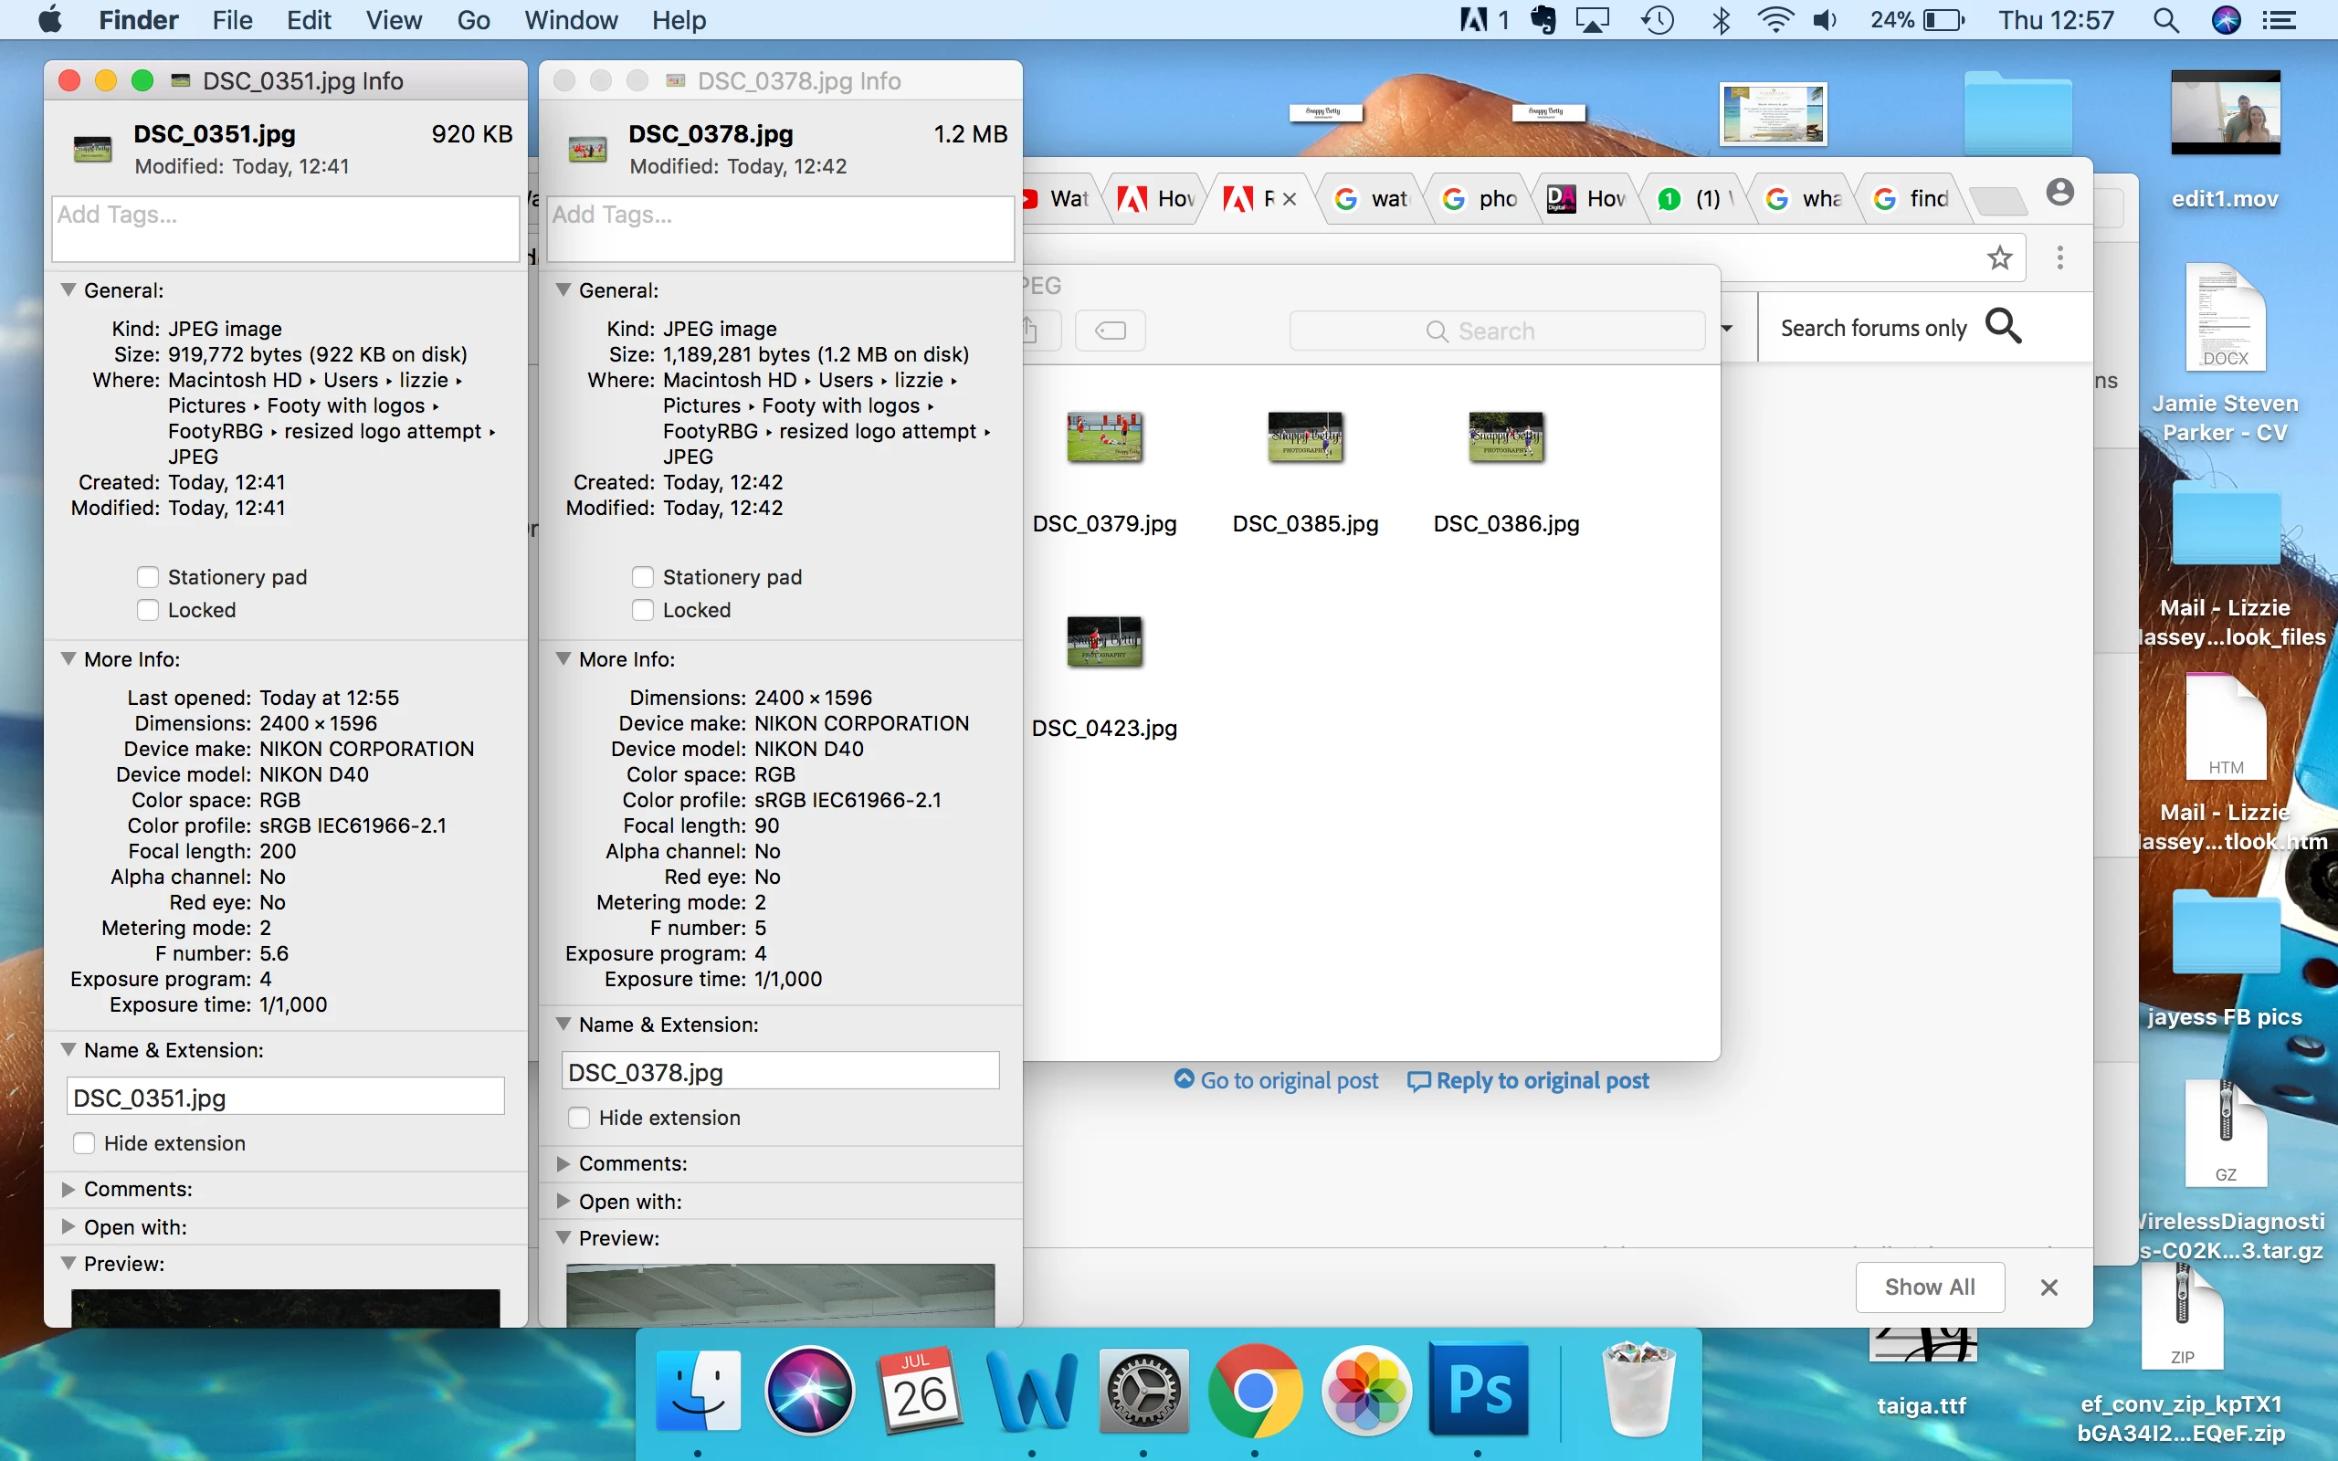The height and width of the screenshot is (1461, 2338).
Task: Open Photoshop from the Dock
Action: tap(1477, 1390)
